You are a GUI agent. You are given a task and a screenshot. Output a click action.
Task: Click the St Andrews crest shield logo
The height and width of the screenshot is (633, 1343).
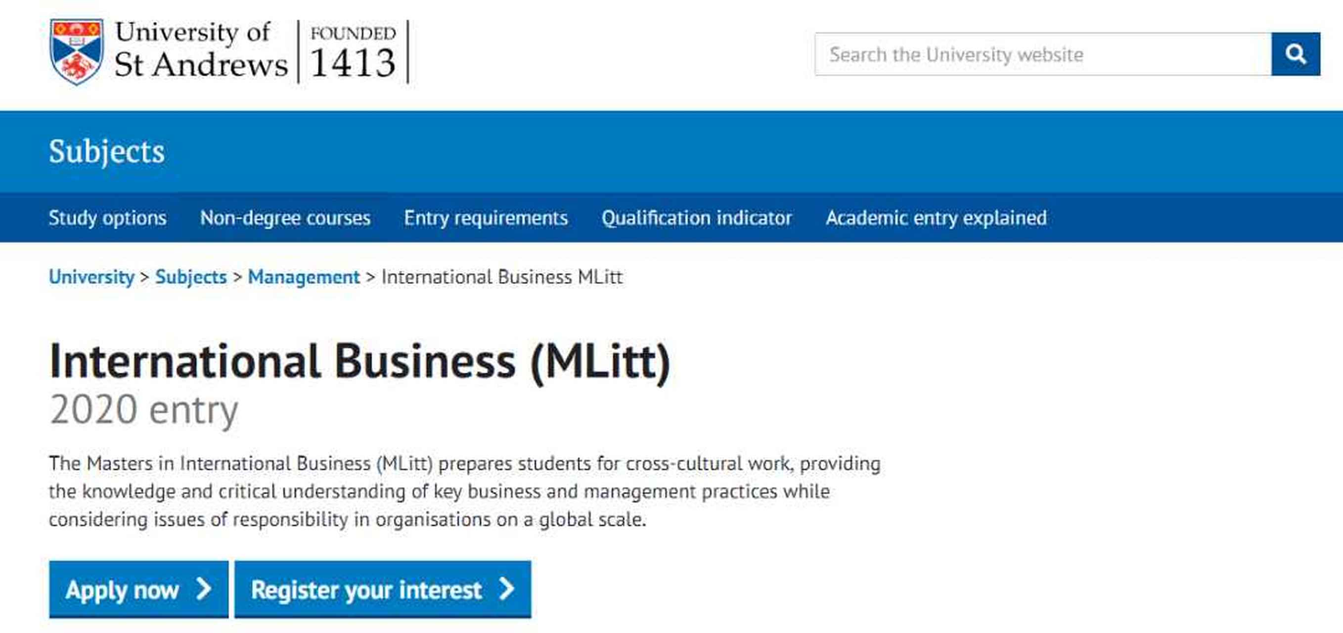coord(76,51)
